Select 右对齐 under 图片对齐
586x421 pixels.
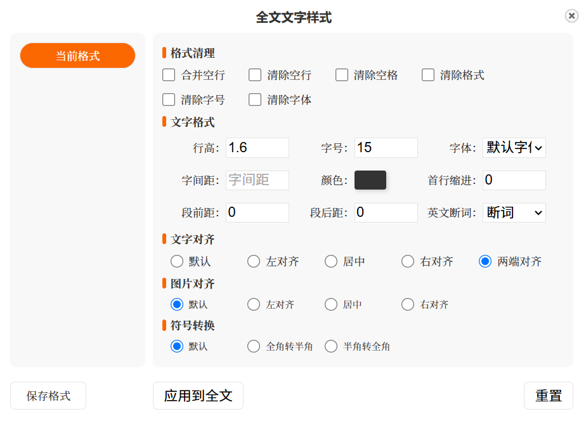click(x=408, y=304)
